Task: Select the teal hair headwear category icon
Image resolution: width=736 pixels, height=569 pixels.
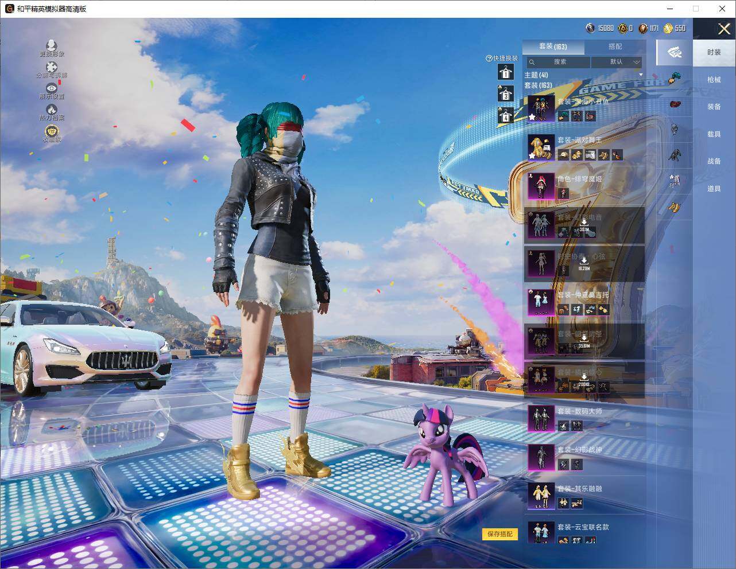Action: [675, 79]
